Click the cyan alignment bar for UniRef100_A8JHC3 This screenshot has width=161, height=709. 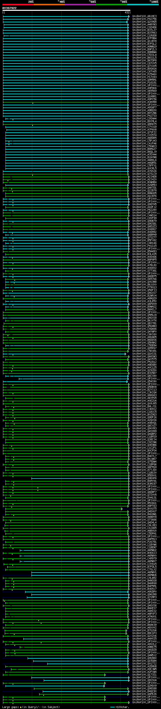point(66,16)
